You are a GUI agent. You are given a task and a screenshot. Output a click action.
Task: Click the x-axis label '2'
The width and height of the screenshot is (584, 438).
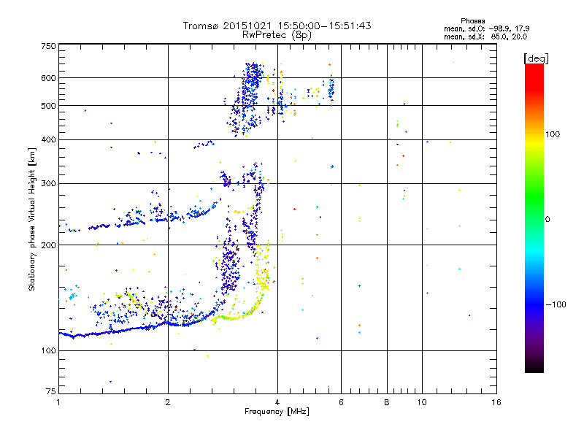[x=168, y=402]
